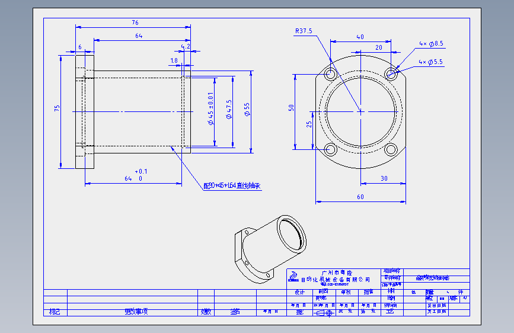Select the 4× Φ8.5 hole callout
The image size is (514, 333).
[x=431, y=44]
